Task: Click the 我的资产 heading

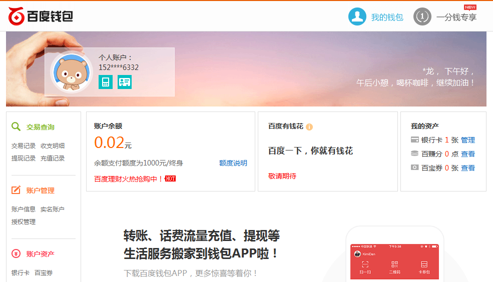Action: pos(424,126)
